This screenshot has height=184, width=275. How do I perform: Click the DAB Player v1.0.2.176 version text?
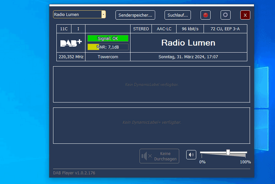(74, 173)
